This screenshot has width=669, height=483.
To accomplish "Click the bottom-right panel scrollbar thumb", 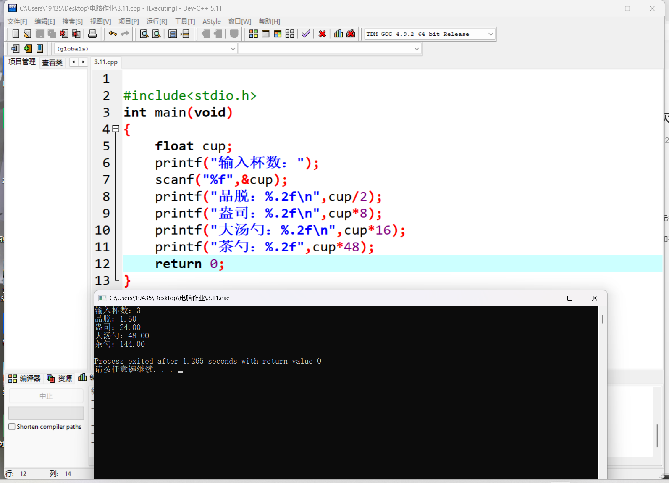I will [x=657, y=435].
